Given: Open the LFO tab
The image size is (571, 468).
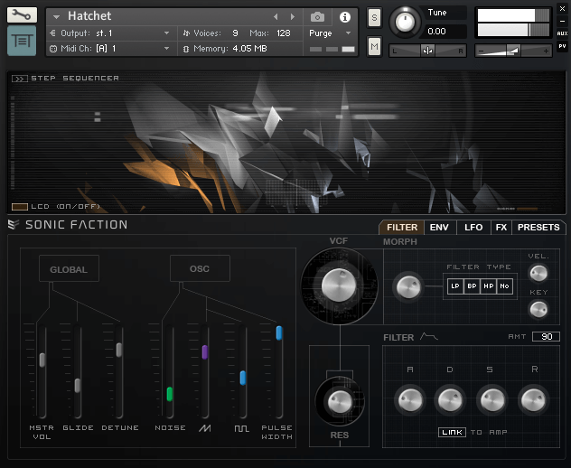Looking at the screenshot, I should tap(473, 228).
